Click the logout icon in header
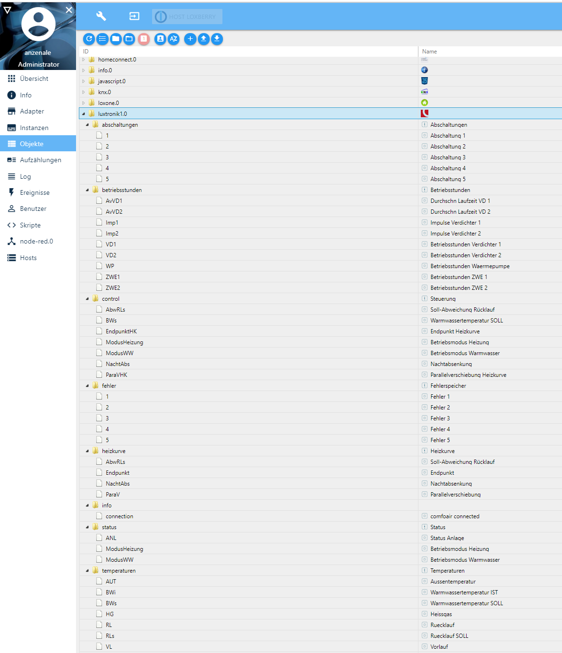 [x=135, y=16]
